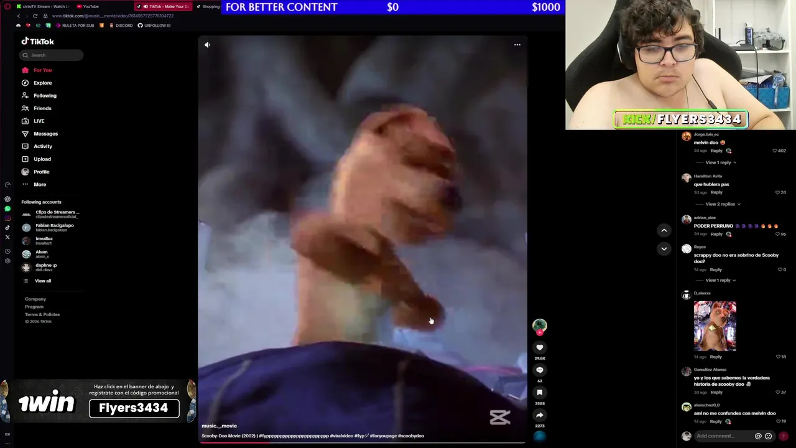Like Reyes' comment with 0 likes
796x448 pixels.
tap(780, 269)
